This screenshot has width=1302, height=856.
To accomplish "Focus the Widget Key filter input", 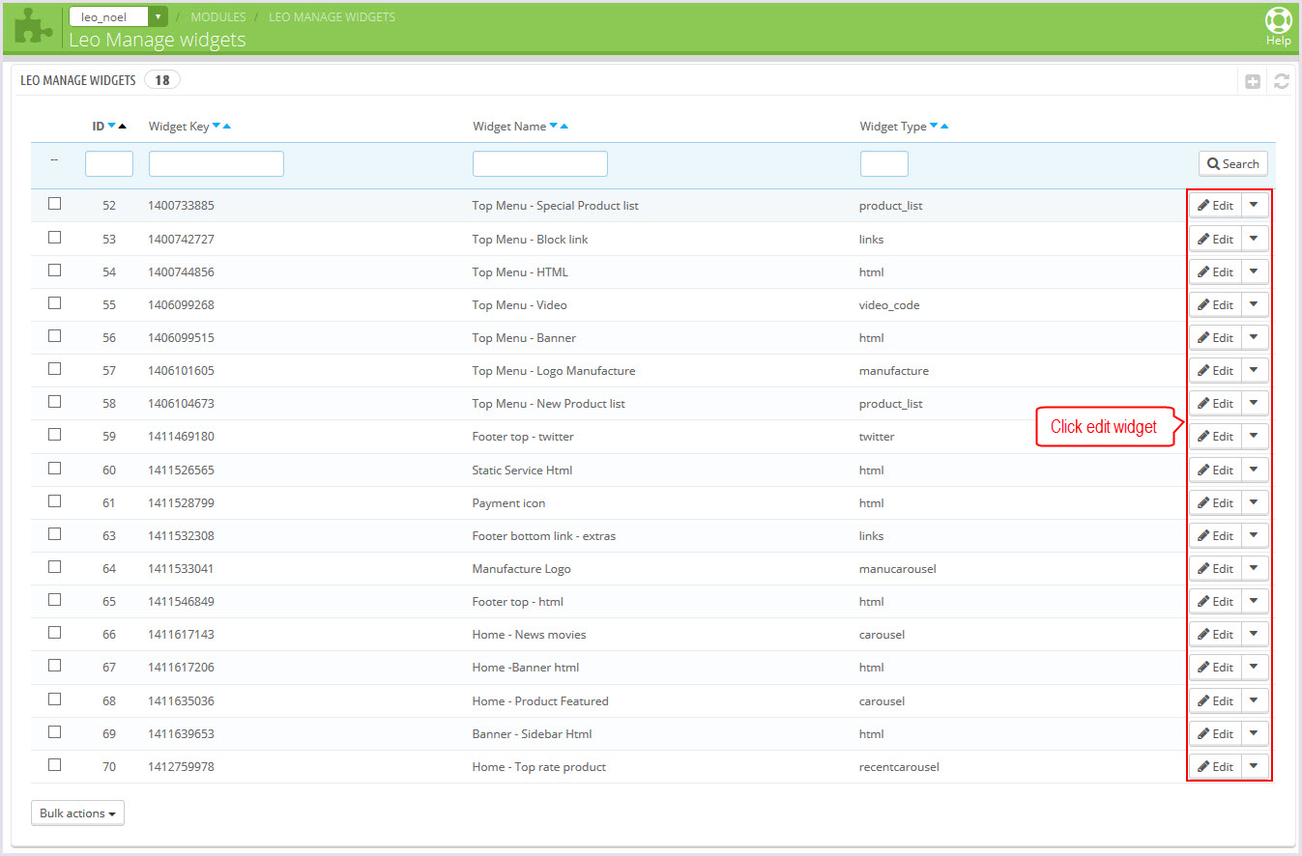I will click(216, 164).
